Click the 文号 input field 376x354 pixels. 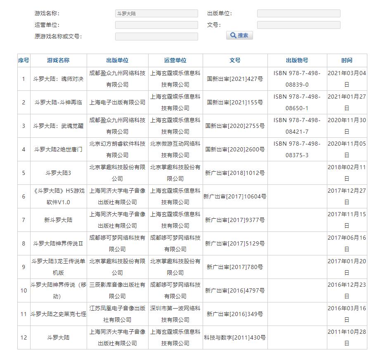pos(298,25)
